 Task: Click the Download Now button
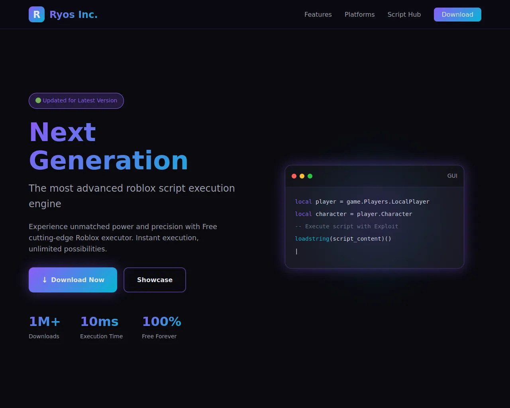[x=73, y=280]
